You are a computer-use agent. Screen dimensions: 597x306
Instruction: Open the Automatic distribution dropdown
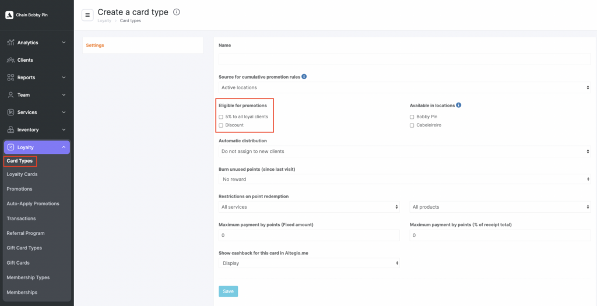coord(405,152)
